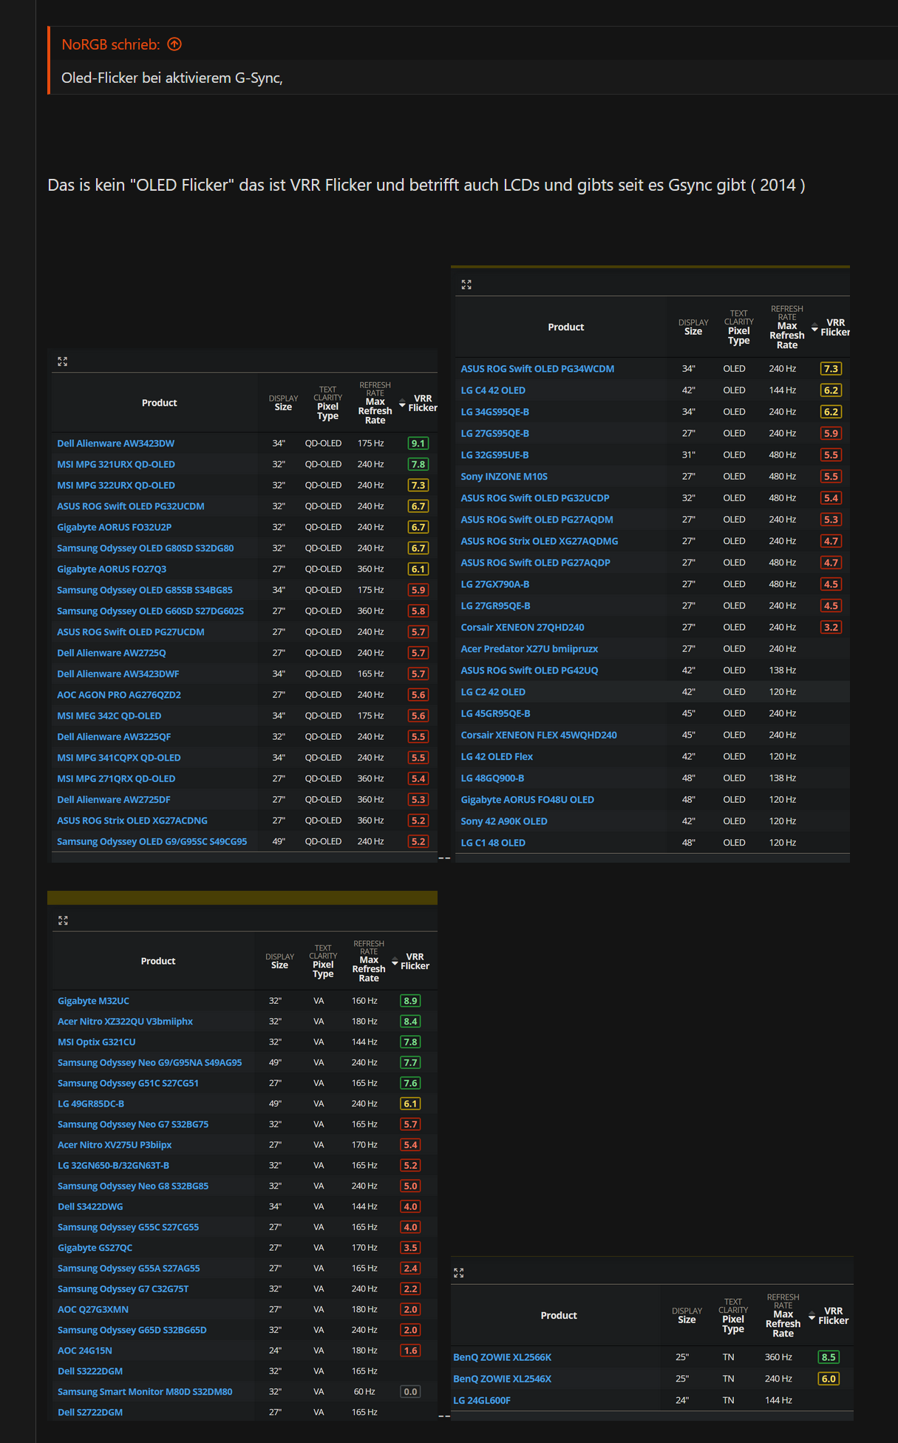This screenshot has height=1443, width=898.
Task: Open Gigabyte AORUS FO32U2P link
Action: 115,527
